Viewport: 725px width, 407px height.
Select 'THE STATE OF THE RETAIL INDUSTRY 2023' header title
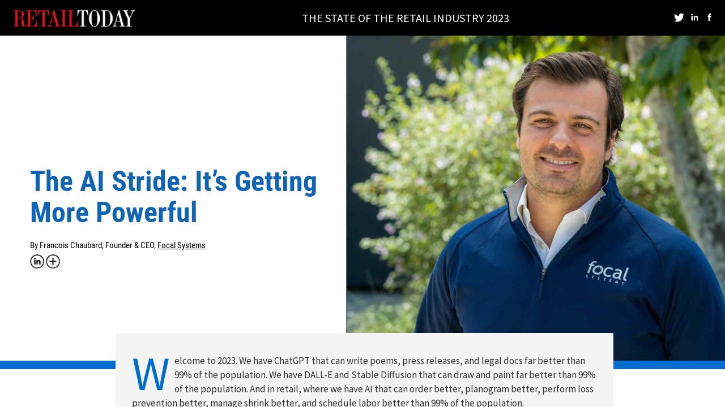[406, 18]
